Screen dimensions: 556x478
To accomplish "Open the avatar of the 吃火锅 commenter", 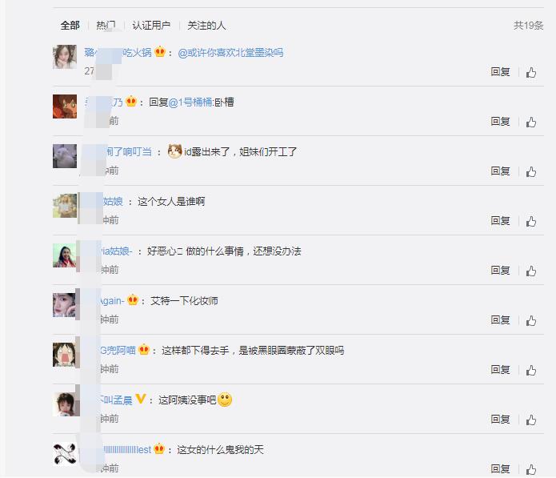I will [65, 57].
